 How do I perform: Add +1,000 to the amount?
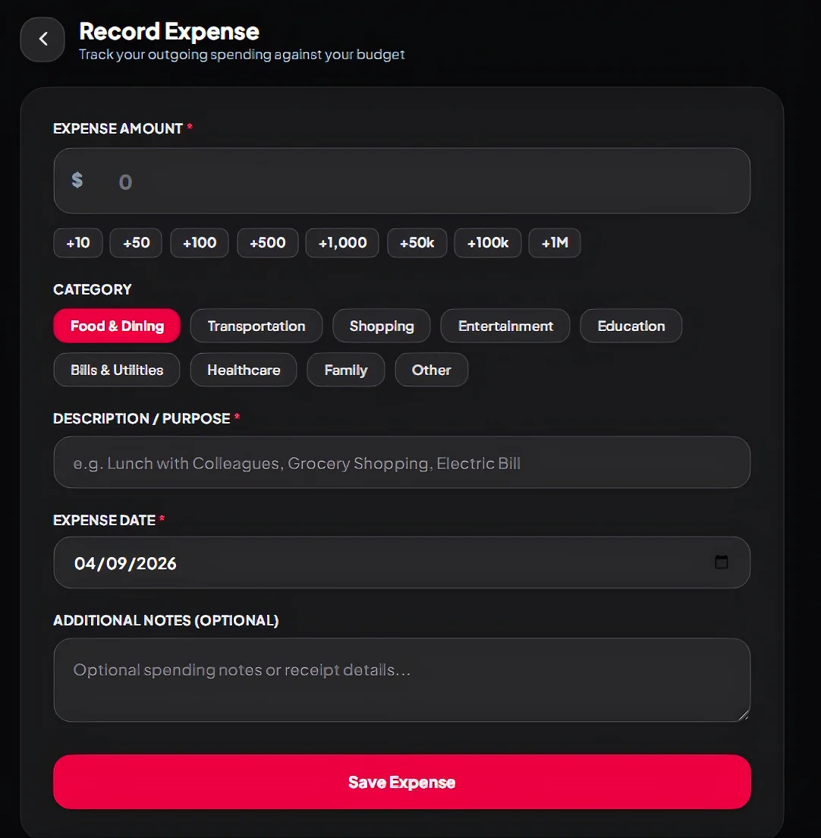pos(342,243)
